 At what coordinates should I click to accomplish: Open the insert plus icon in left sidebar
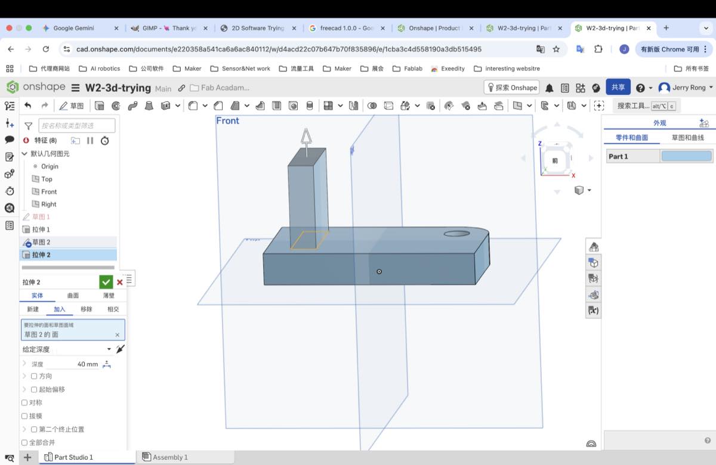[10, 123]
